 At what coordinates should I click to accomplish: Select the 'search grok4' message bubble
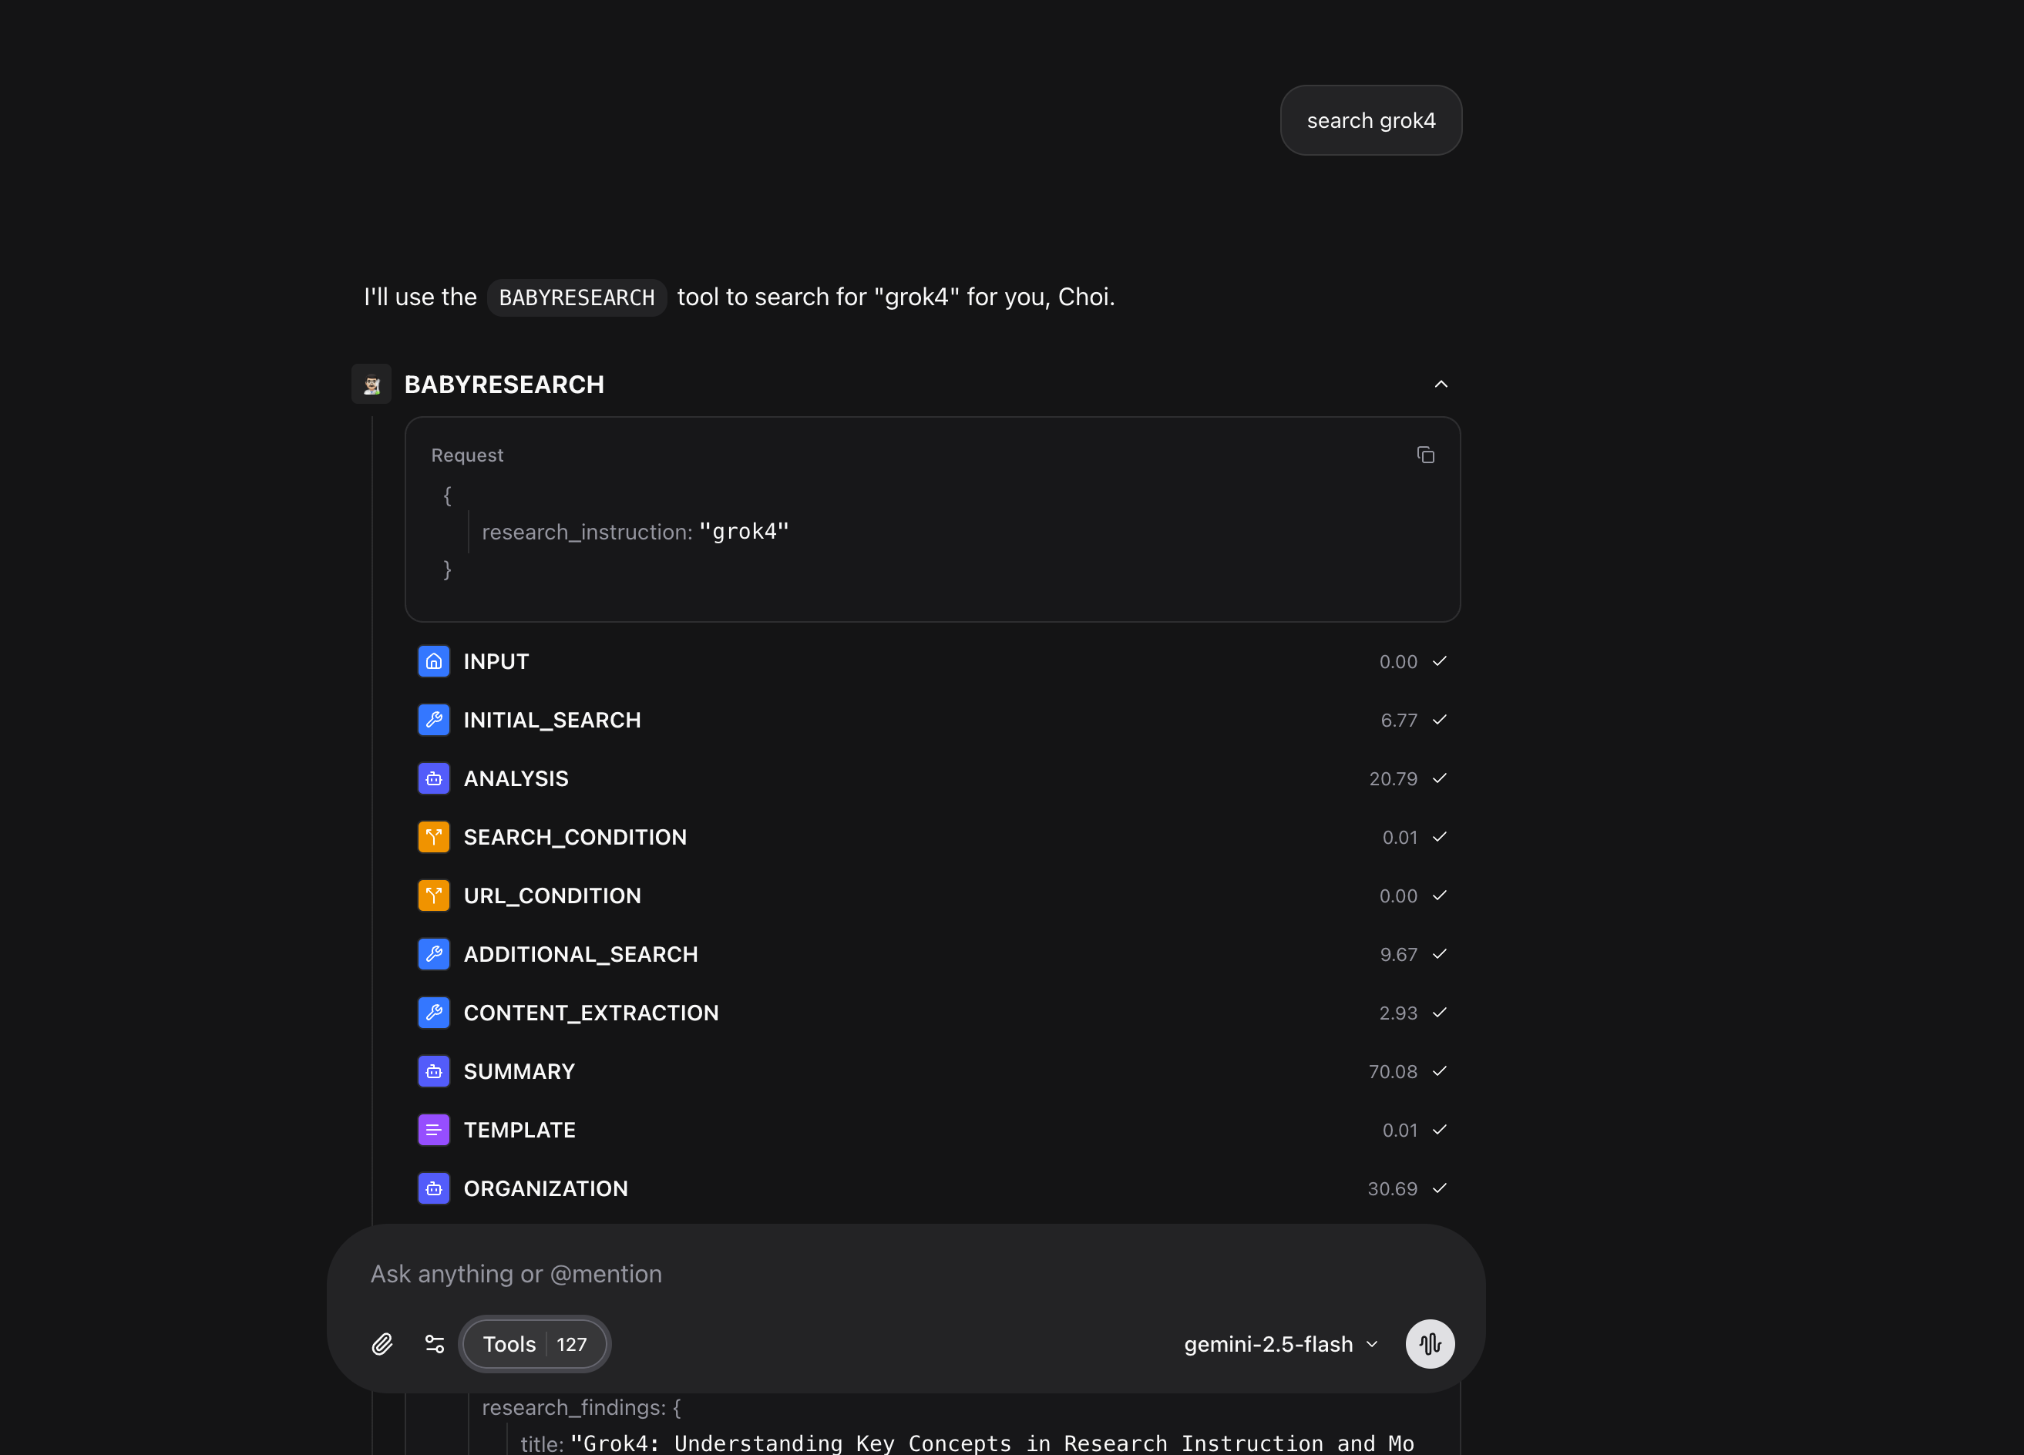pyautogui.click(x=1370, y=119)
